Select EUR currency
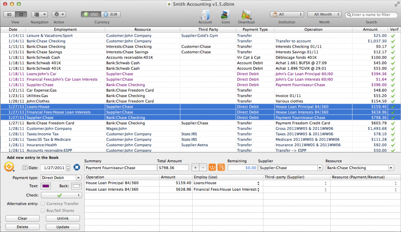This screenshot has width=401, height=232. (111, 14)
